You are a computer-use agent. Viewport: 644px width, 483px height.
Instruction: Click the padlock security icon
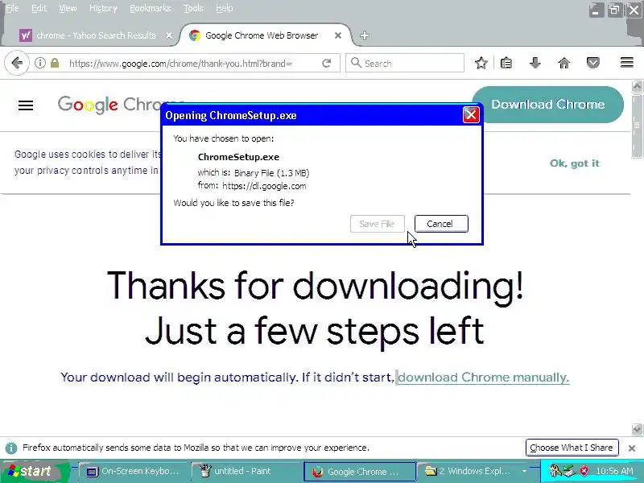[x=55, y=64]
